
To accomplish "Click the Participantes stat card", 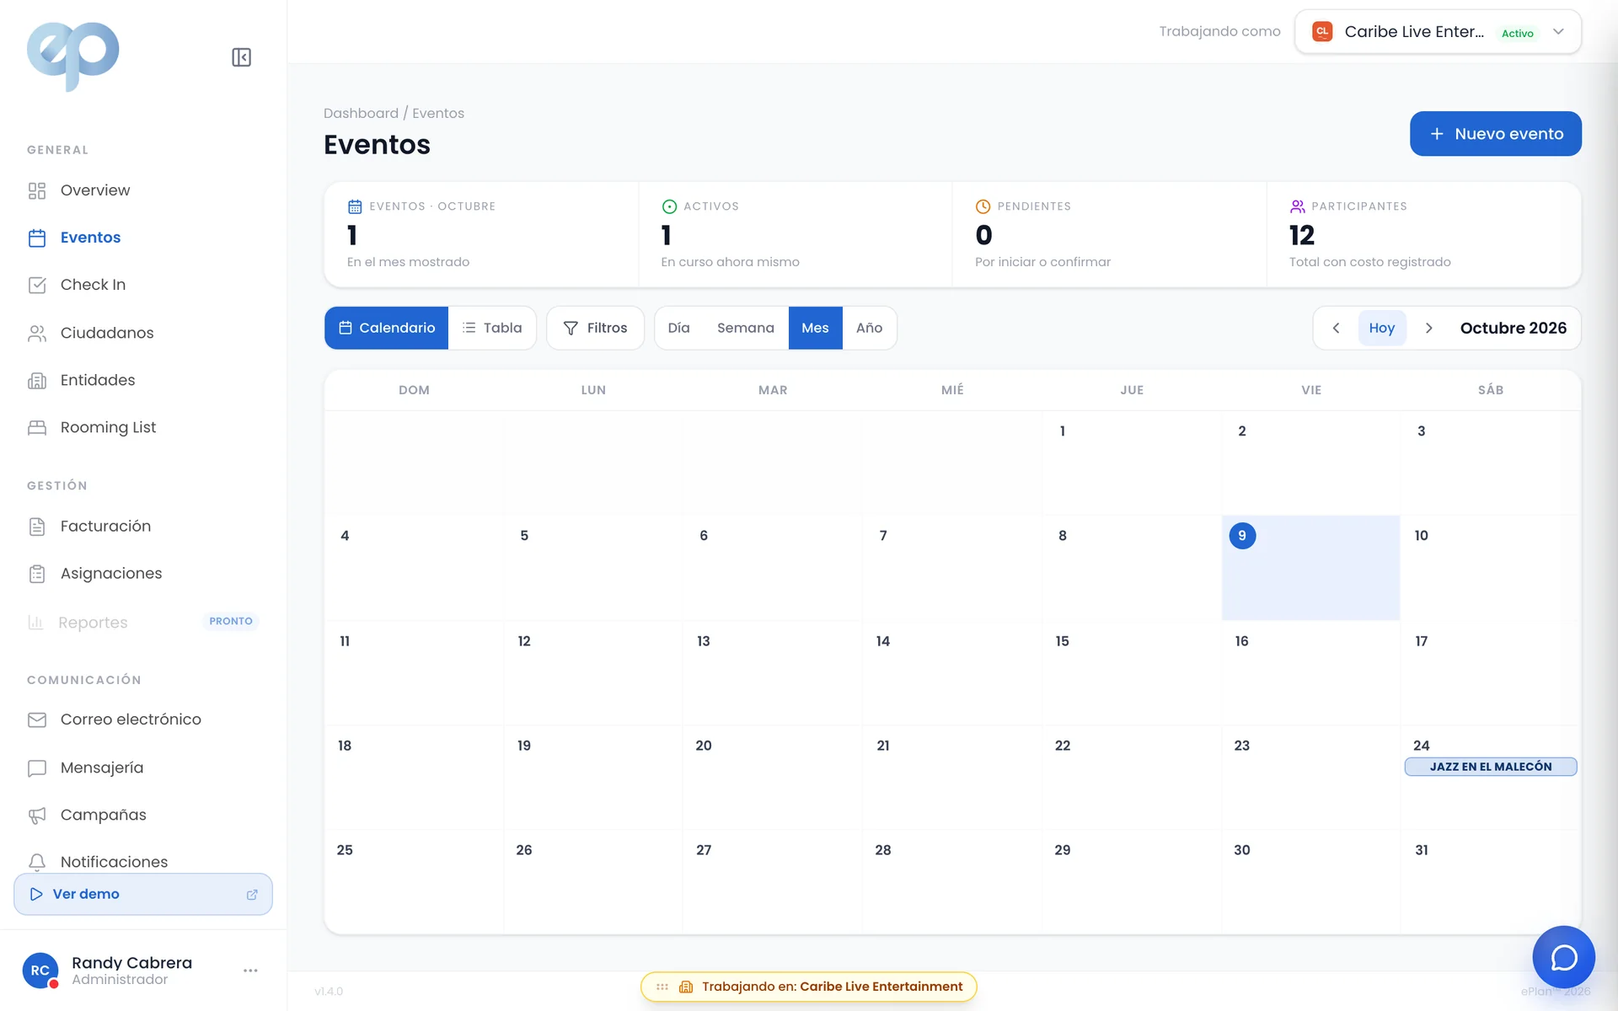I will pyautogui.click(x=1424, y=235).
